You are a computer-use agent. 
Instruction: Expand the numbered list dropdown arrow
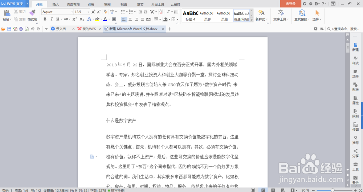click(x=135, y=12)
